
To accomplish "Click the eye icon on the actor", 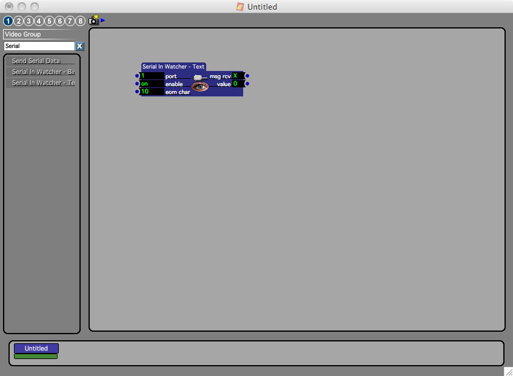I will coord(200,87).
